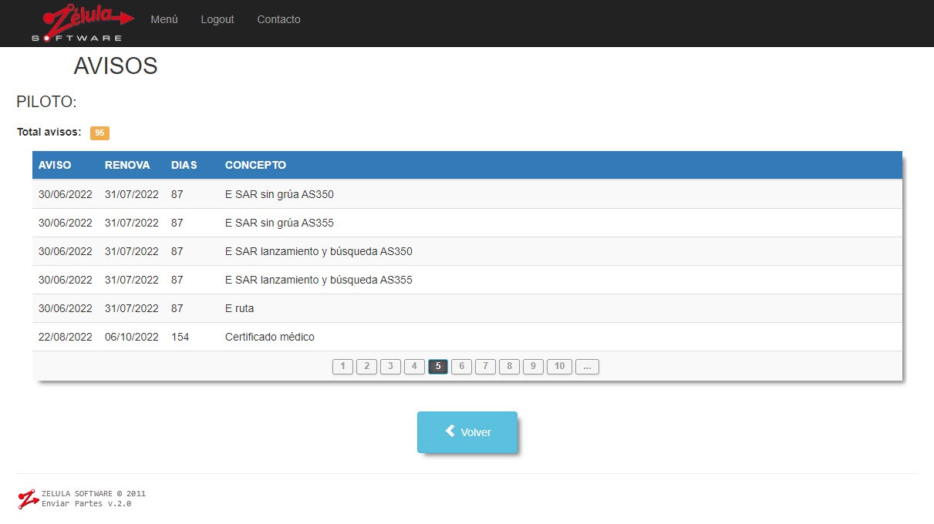Click the 'Total avisos:' label
934x524 pixels.
click(x=49, y=132)
